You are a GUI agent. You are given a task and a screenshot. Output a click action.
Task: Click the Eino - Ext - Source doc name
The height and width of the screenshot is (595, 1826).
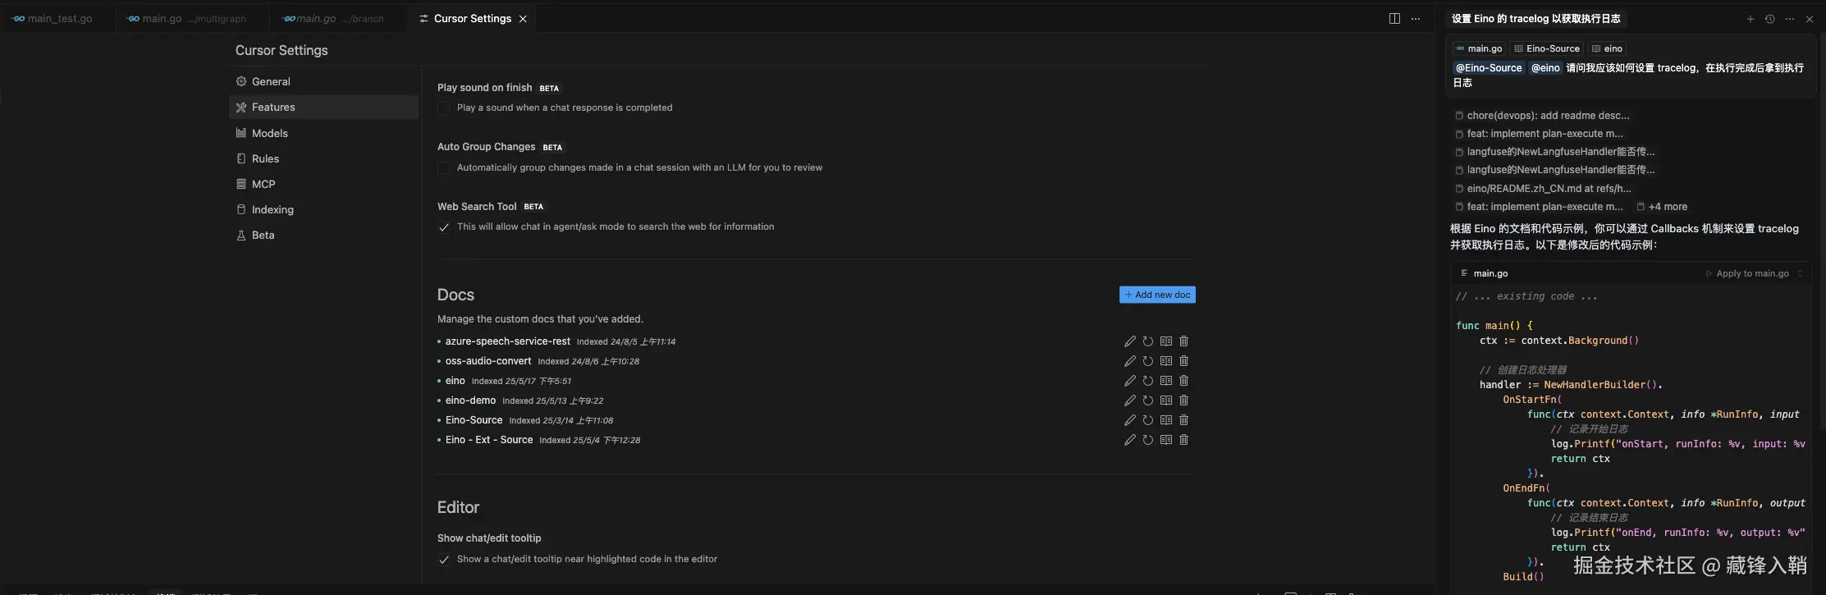(x=489, y=440)
